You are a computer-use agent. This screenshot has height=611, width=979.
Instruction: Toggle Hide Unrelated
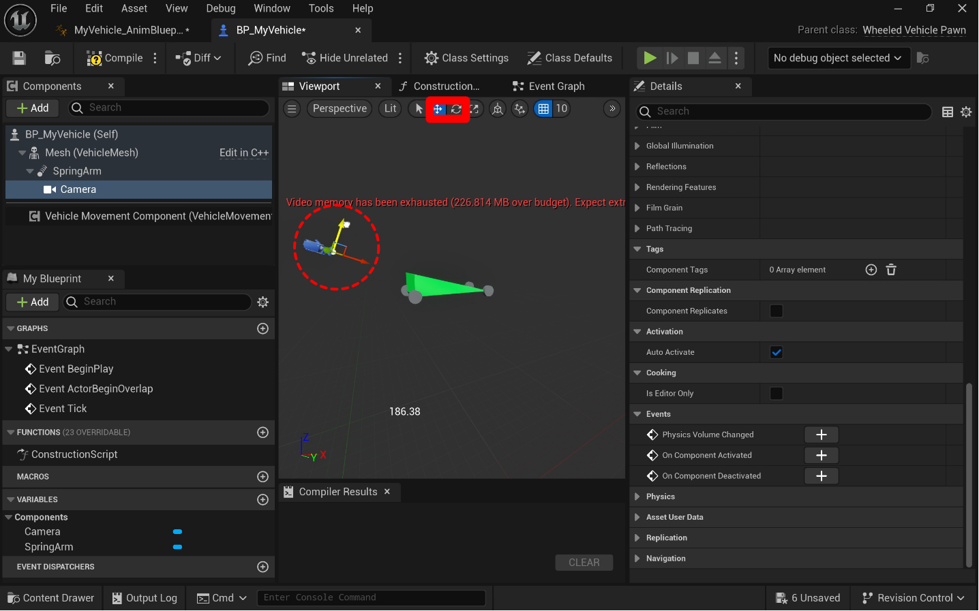pos(345,58)
